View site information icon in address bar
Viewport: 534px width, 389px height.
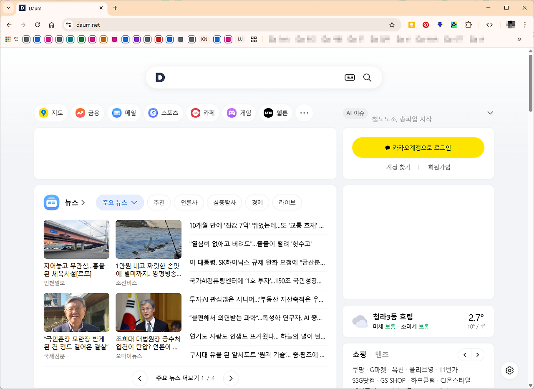pos(69,25)
